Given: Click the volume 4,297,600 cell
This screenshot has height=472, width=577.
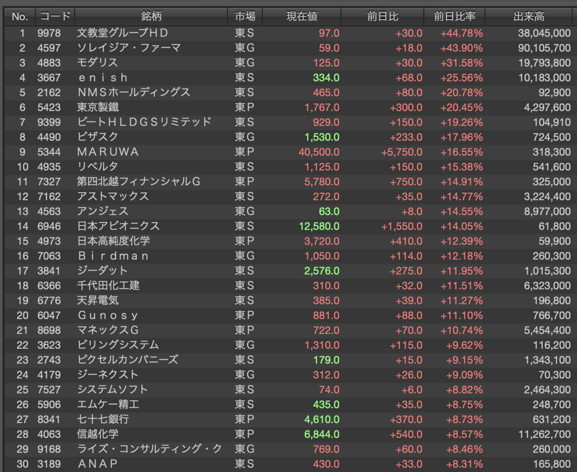Looking at the screenshot, I should point(548,107).
